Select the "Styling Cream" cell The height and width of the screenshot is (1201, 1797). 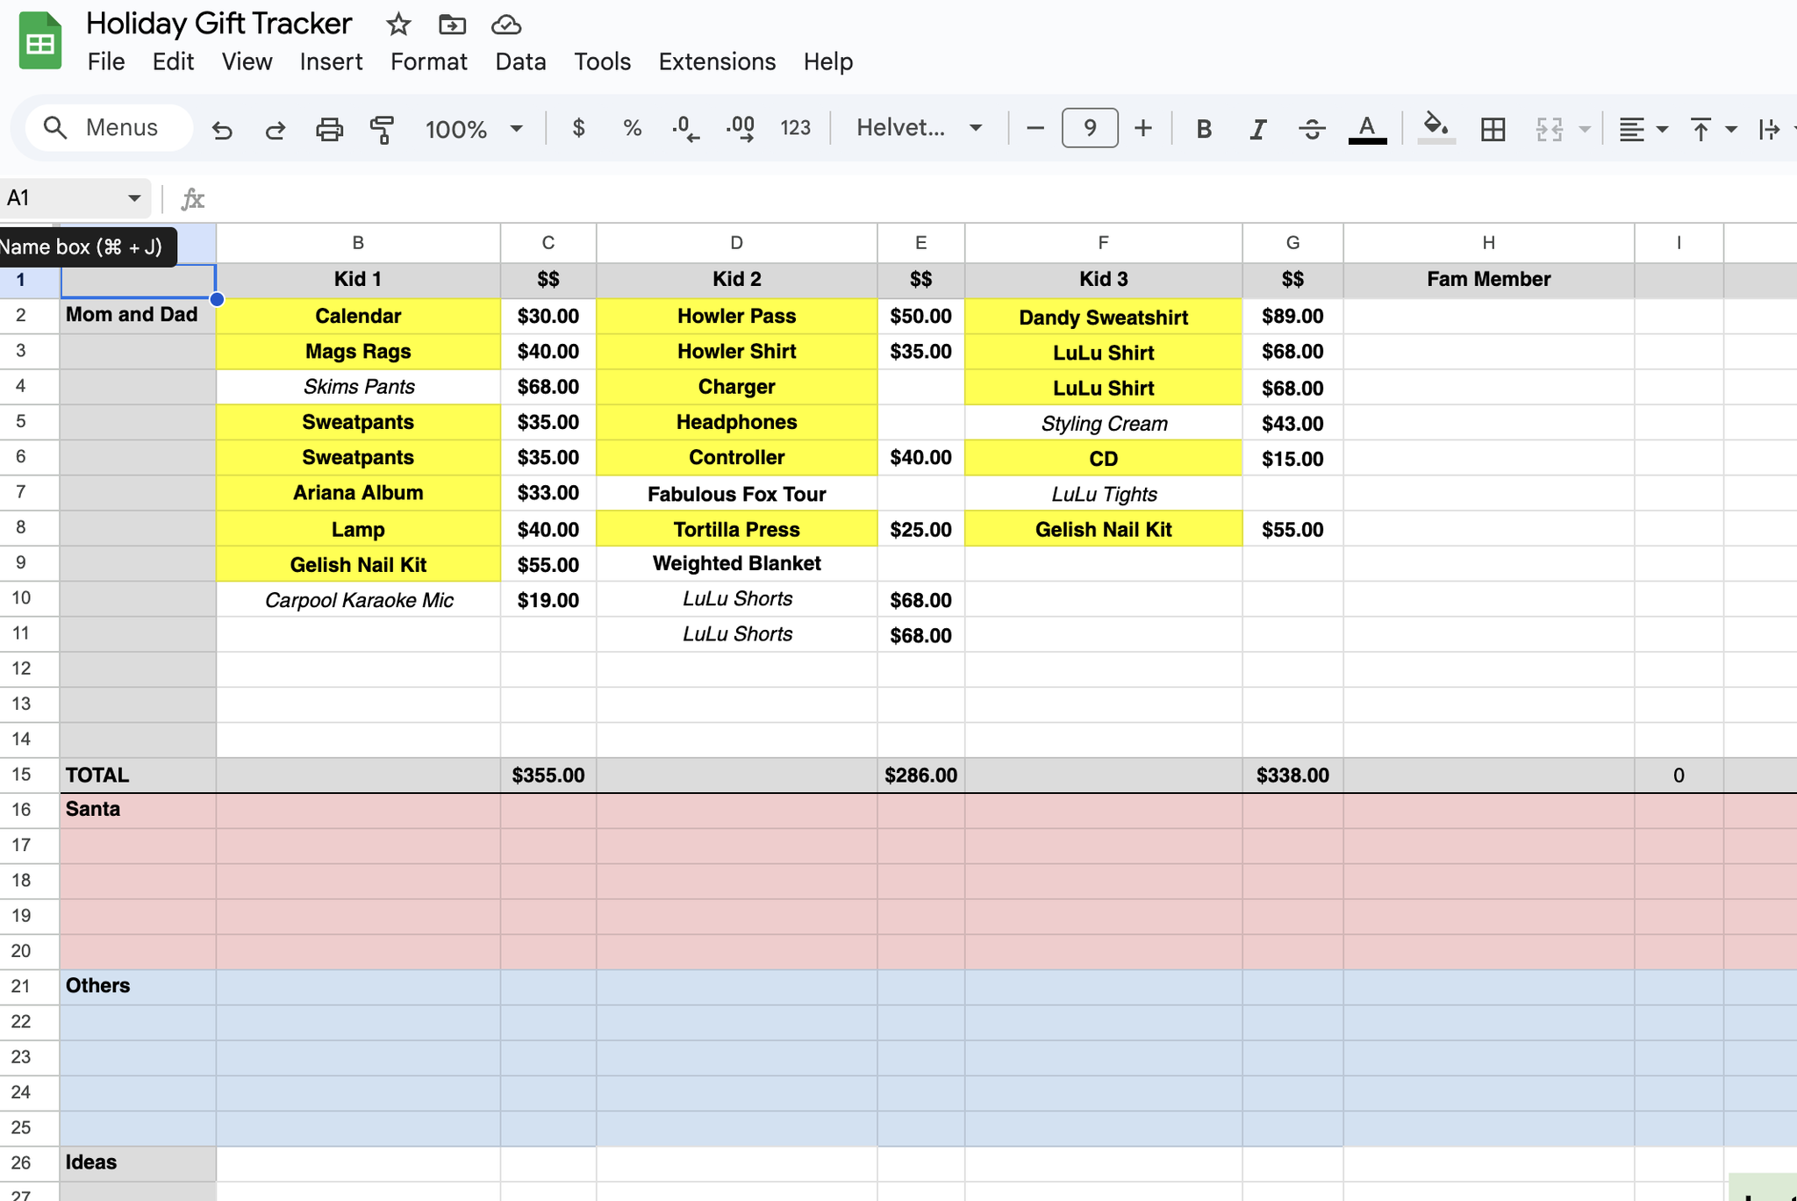[1103, 424]
